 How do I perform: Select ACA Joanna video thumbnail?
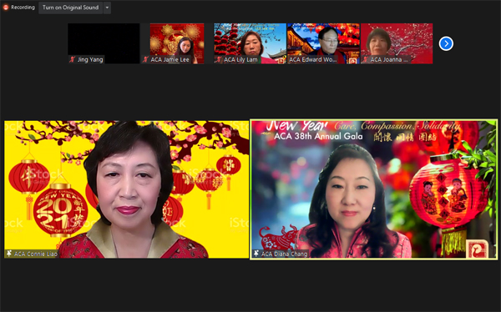[x=397, y=43]
